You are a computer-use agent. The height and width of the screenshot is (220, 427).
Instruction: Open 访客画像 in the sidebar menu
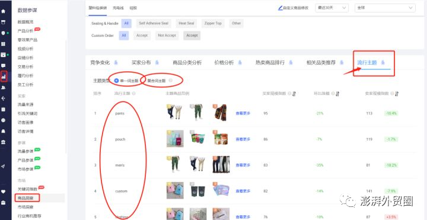(26, 123)
